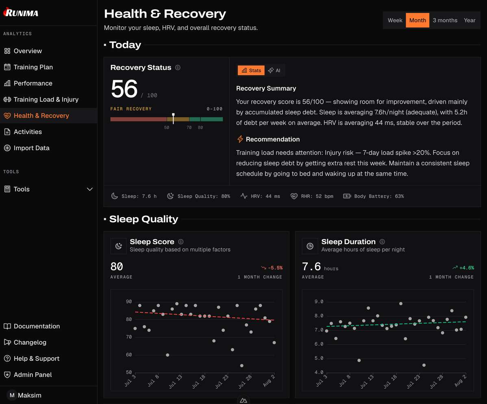Image resolution: width=487 pixels, height=404 pixels.
Task: Click the Documentation book icon
Action: tap(7, 326)
